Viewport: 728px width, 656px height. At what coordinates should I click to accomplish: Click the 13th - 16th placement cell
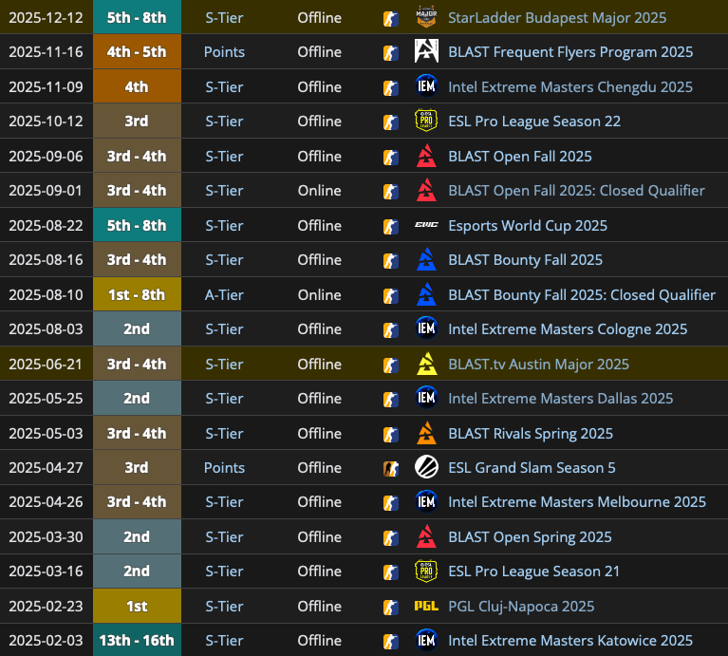pos(137,640)
